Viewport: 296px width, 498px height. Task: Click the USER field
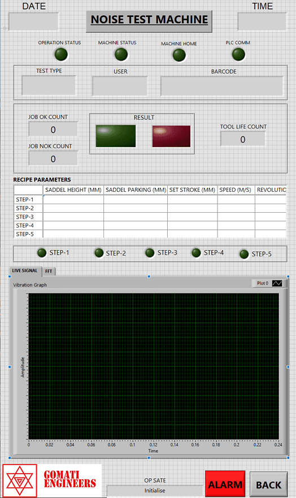pyautogui.click(x=120, y=86)
